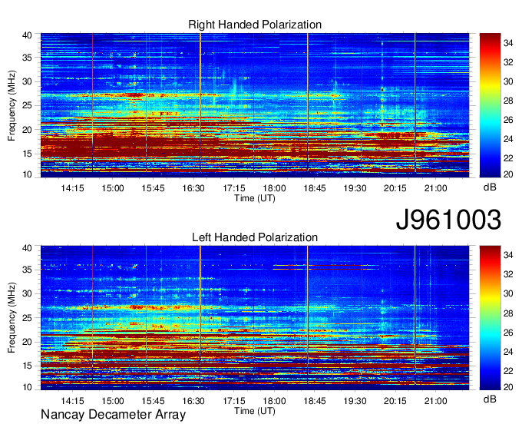Screen dimensions: 522x424
Task: Select the 18:00 time tick of the left-handed plot
Action: [x=274, y=400]
